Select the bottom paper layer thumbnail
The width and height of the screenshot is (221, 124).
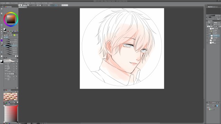[211, 43]
